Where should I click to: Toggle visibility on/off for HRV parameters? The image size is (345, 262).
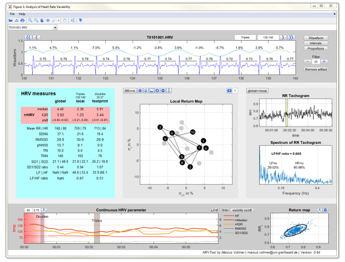[x=241, y=210]
